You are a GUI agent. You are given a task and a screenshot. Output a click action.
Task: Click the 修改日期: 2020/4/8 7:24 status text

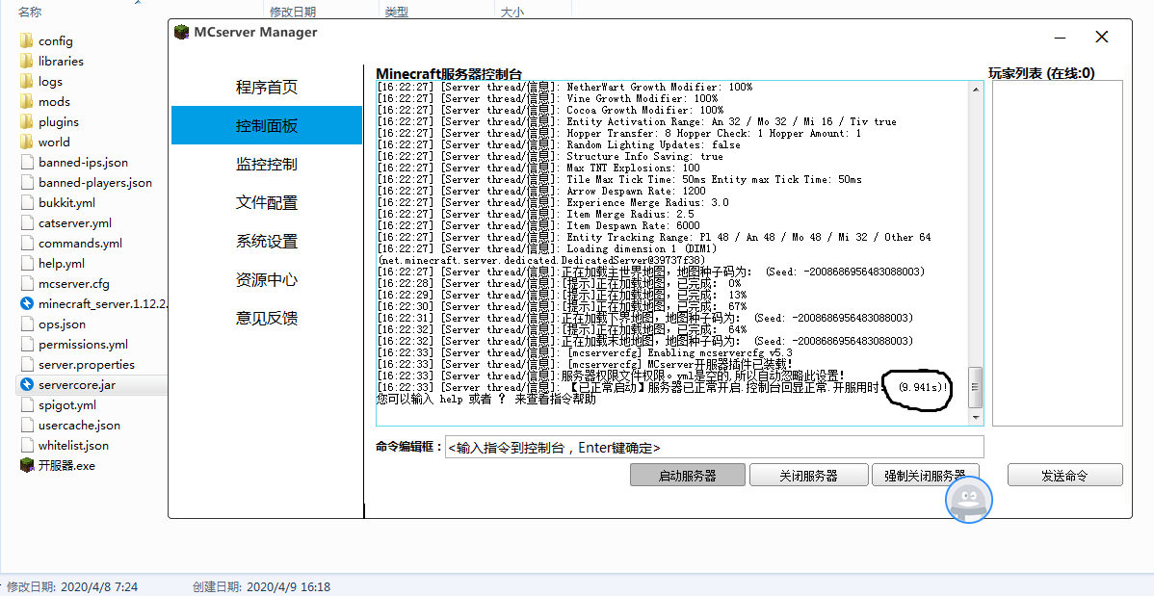[x=72, y=587]
